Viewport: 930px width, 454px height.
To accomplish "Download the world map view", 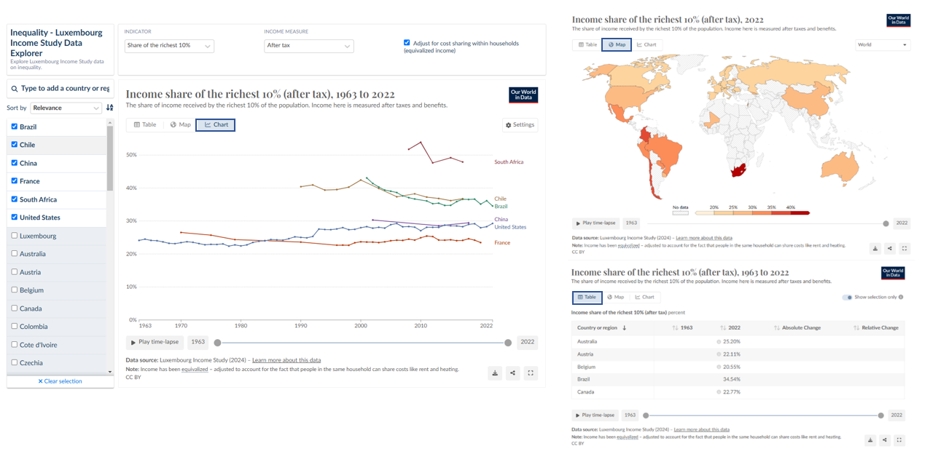I will (875, 249).
